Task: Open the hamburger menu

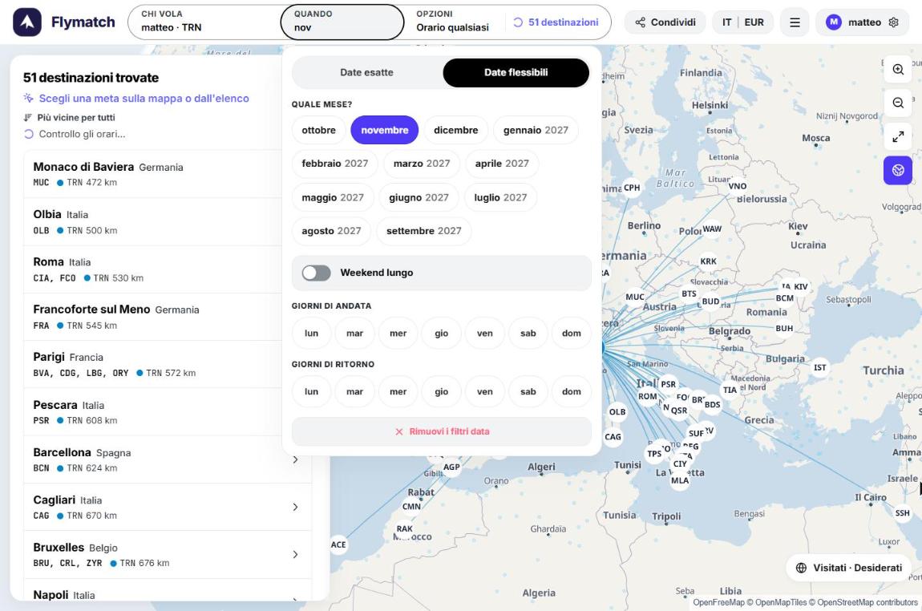Action: pos(795,22)
